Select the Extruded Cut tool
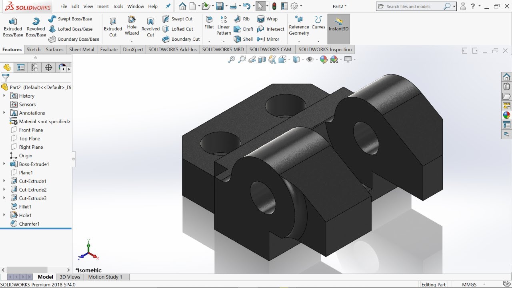Image resolution: width=512 pixels, height=288 pixels. point(113,28)
